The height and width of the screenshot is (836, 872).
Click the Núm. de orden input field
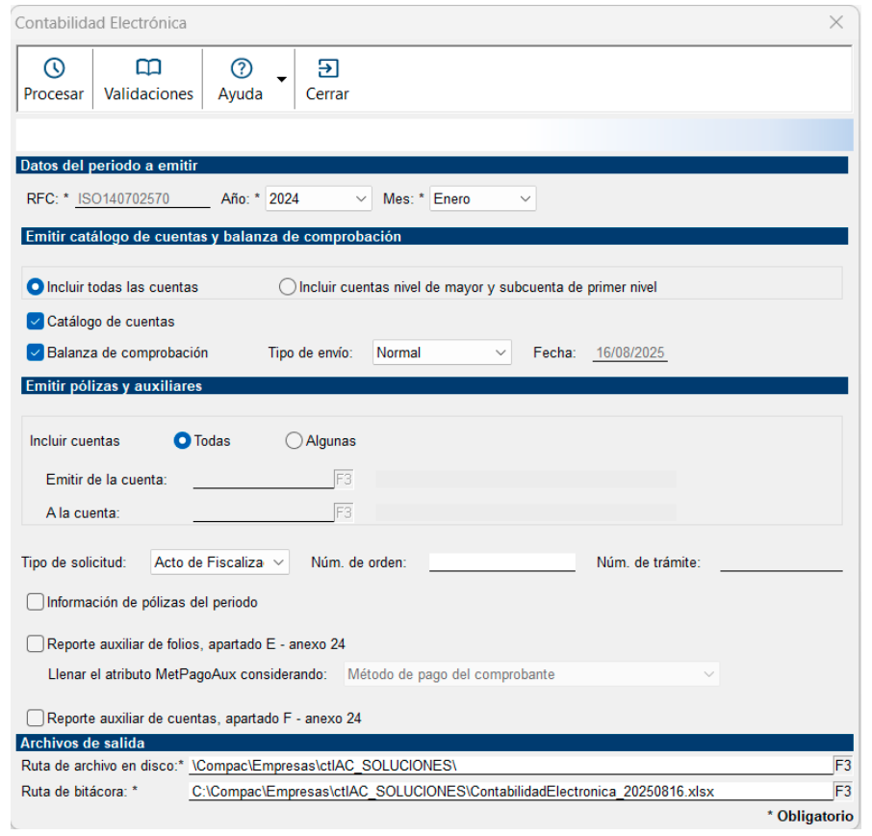(501, 562)
